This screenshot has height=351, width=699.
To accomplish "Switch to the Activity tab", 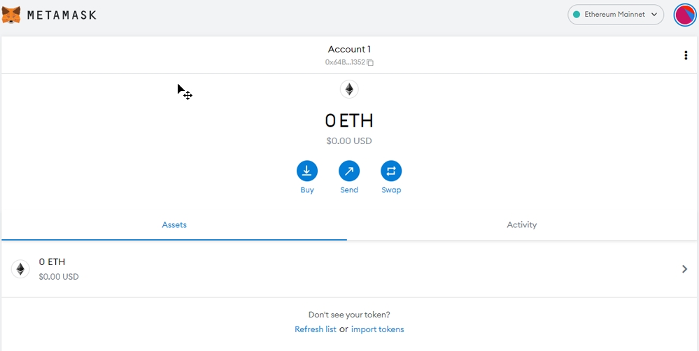I will point(521,225).
